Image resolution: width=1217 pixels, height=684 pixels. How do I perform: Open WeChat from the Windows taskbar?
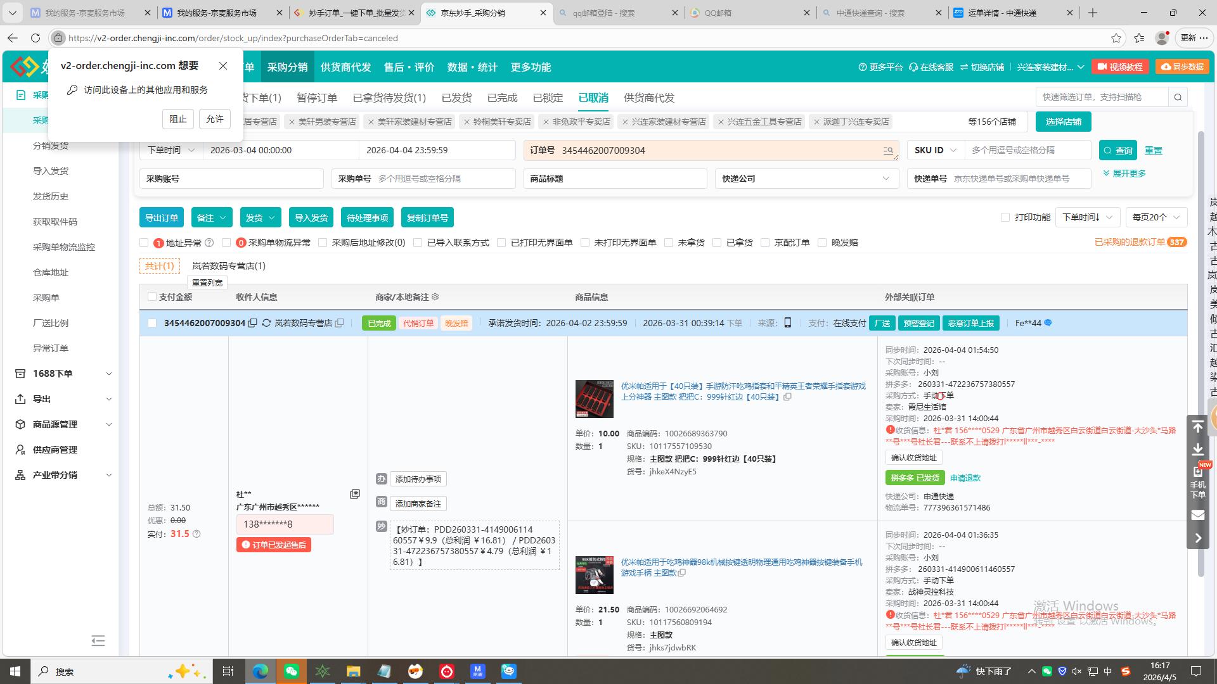click(291, 671)
